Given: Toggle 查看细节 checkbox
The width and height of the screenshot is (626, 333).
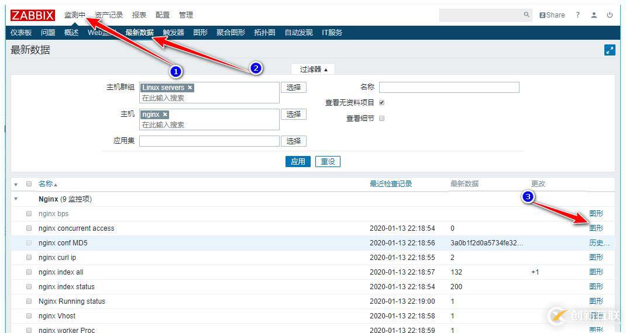Looking at the screenshot, I should point(381,118).
